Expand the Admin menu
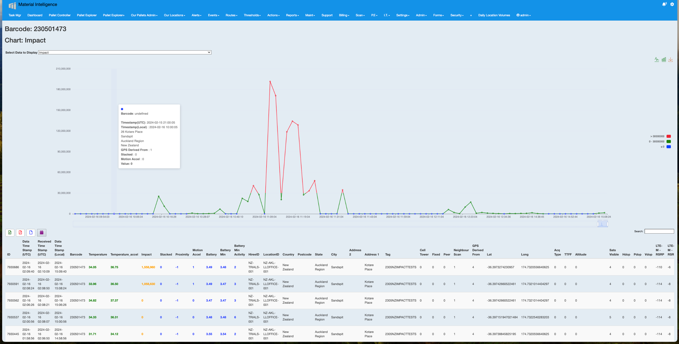The height and width of the screenshot is (344, 679). [x=421, y=15]
